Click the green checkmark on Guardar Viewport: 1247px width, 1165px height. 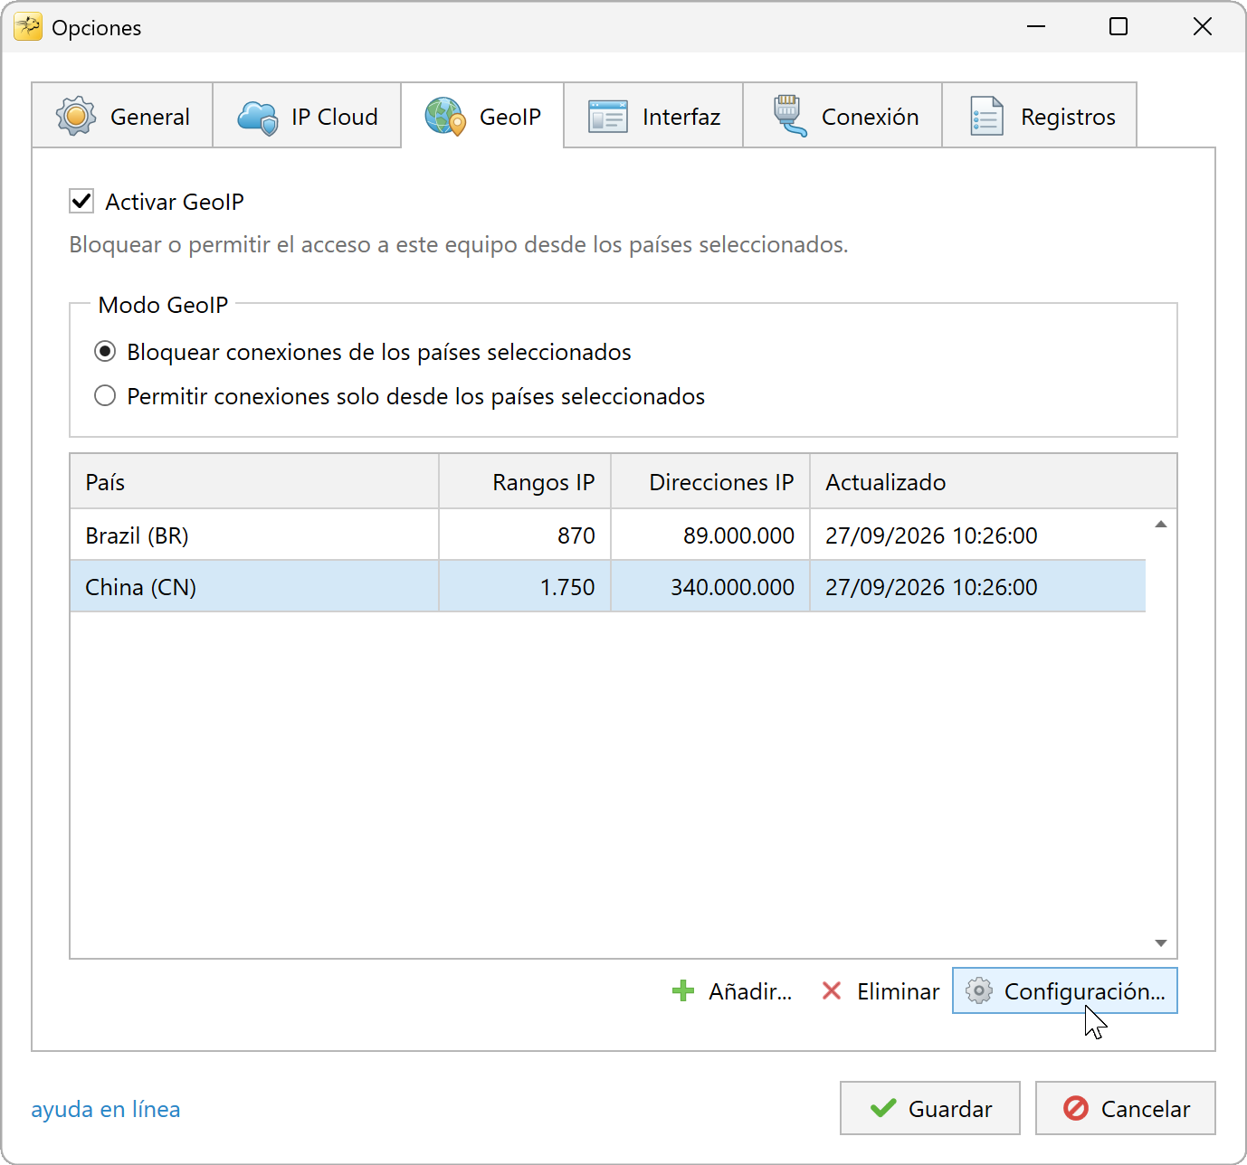click(x=883, y=1108)
